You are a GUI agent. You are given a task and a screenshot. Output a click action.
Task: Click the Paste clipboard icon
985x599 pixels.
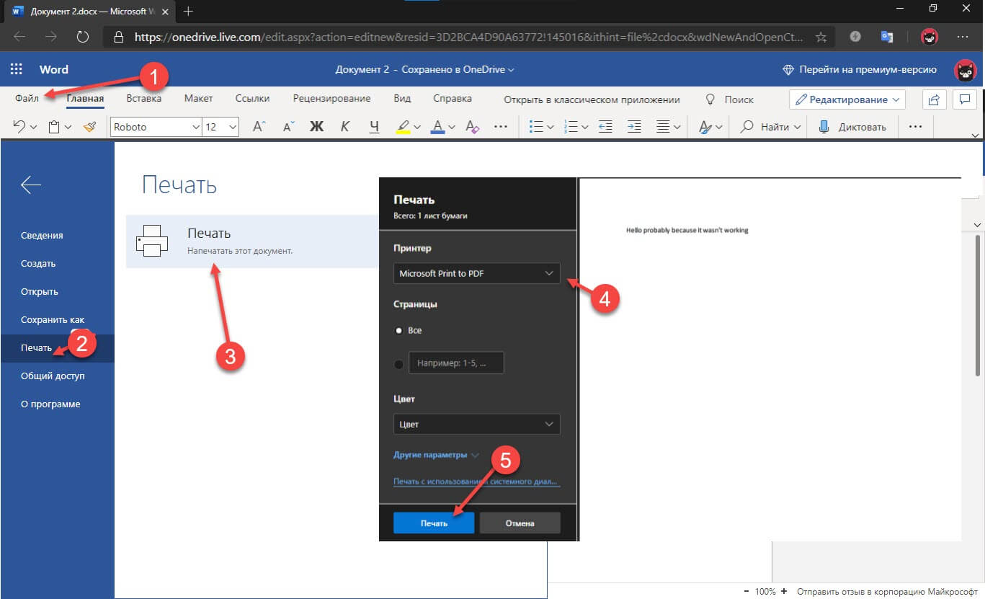click(54, 127)
